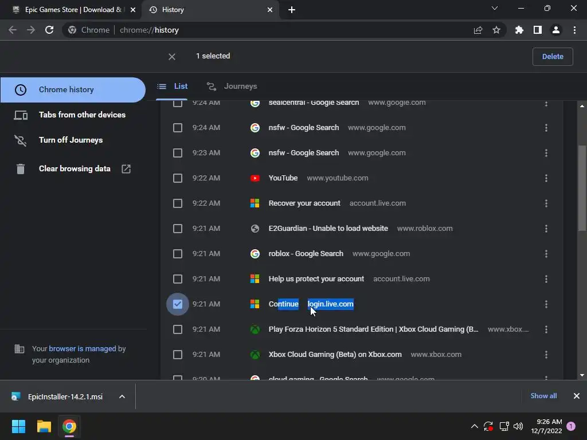Select Chrome history in sidebar
Viewport: 587px width, 440px height.
[73, 90]
